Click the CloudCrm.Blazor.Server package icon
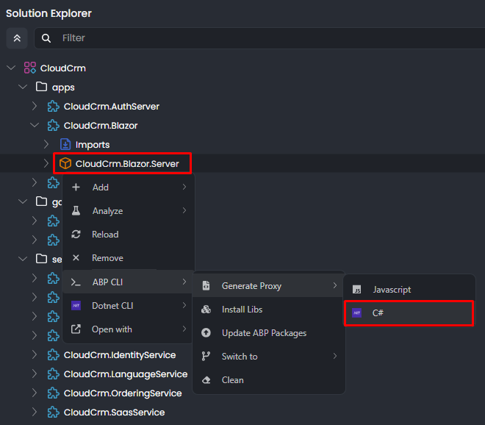Image resolution: width=485 pixels, height=425 pixels. click(x=65, y=164)
